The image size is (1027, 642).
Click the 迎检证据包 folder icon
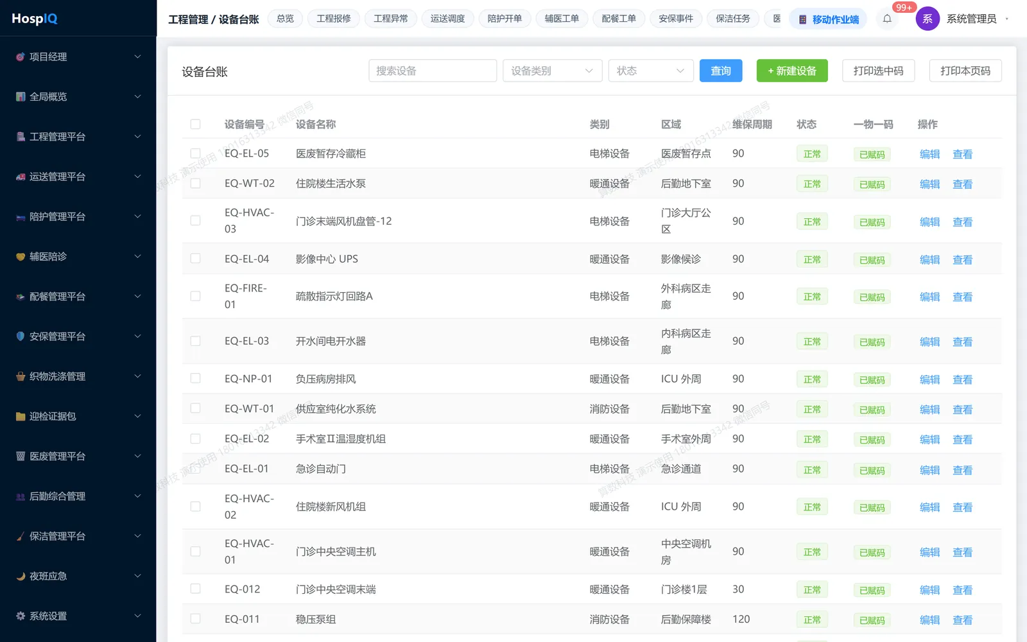(21, 417)
